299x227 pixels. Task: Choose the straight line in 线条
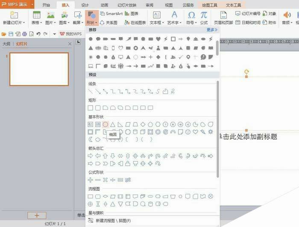pyautogui.click(x=90, y=92)
